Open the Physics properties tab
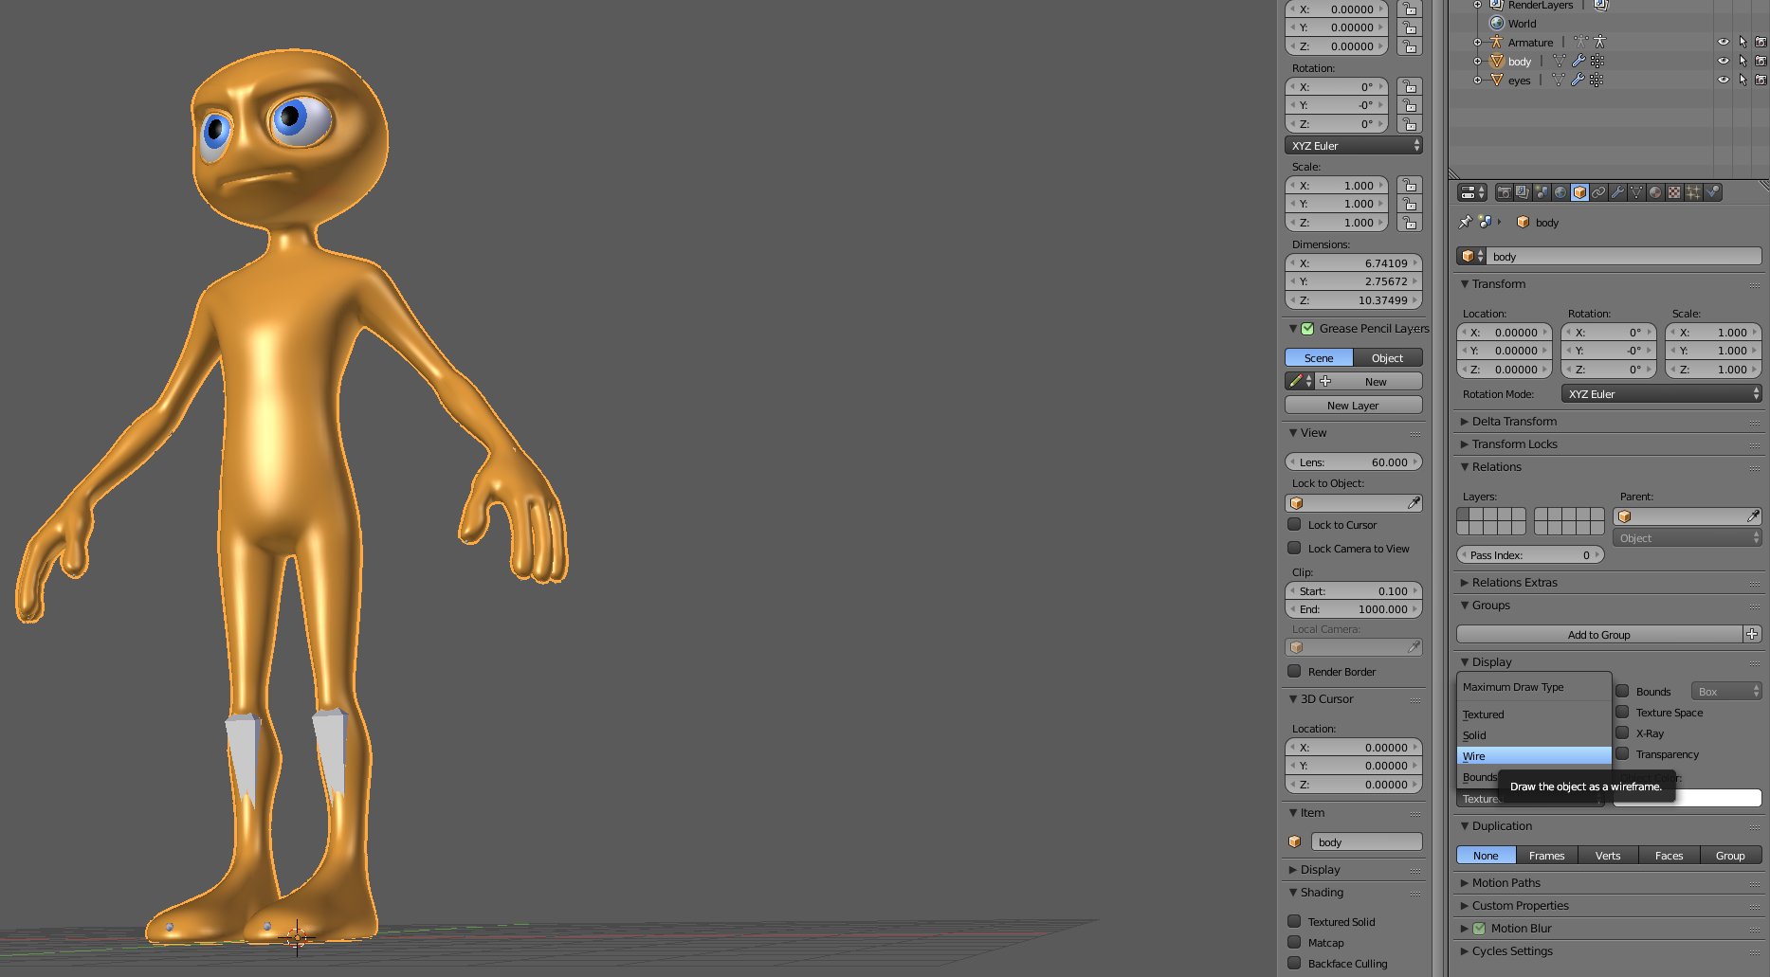This screenshot has height=977, width=1770. (1713, 192)
